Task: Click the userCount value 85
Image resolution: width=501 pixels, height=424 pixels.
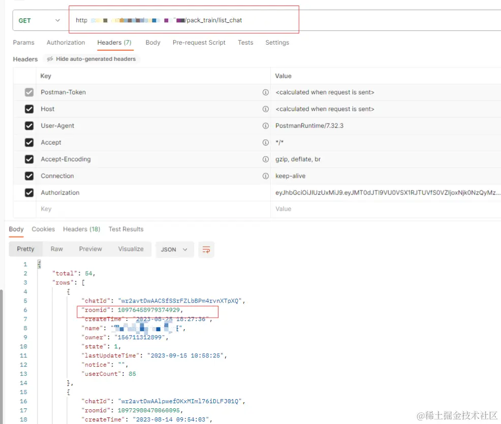Action: pyautogui.click(x=132, y=374)
